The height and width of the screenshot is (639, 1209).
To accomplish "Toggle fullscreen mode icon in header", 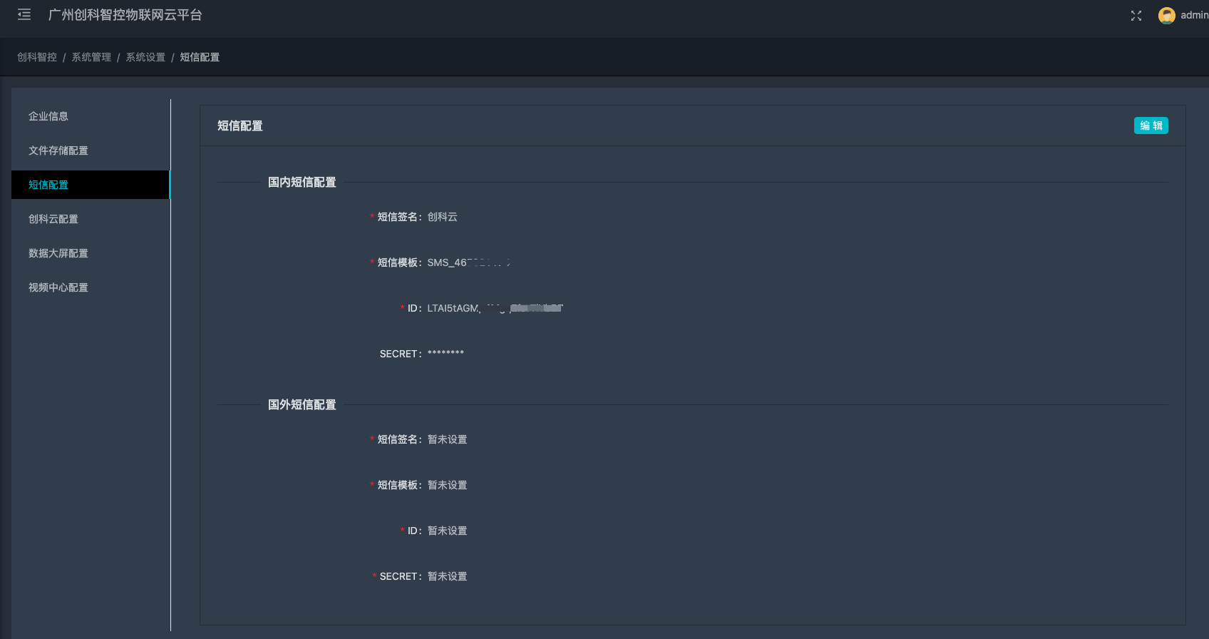I will (x=1136, y=16).
